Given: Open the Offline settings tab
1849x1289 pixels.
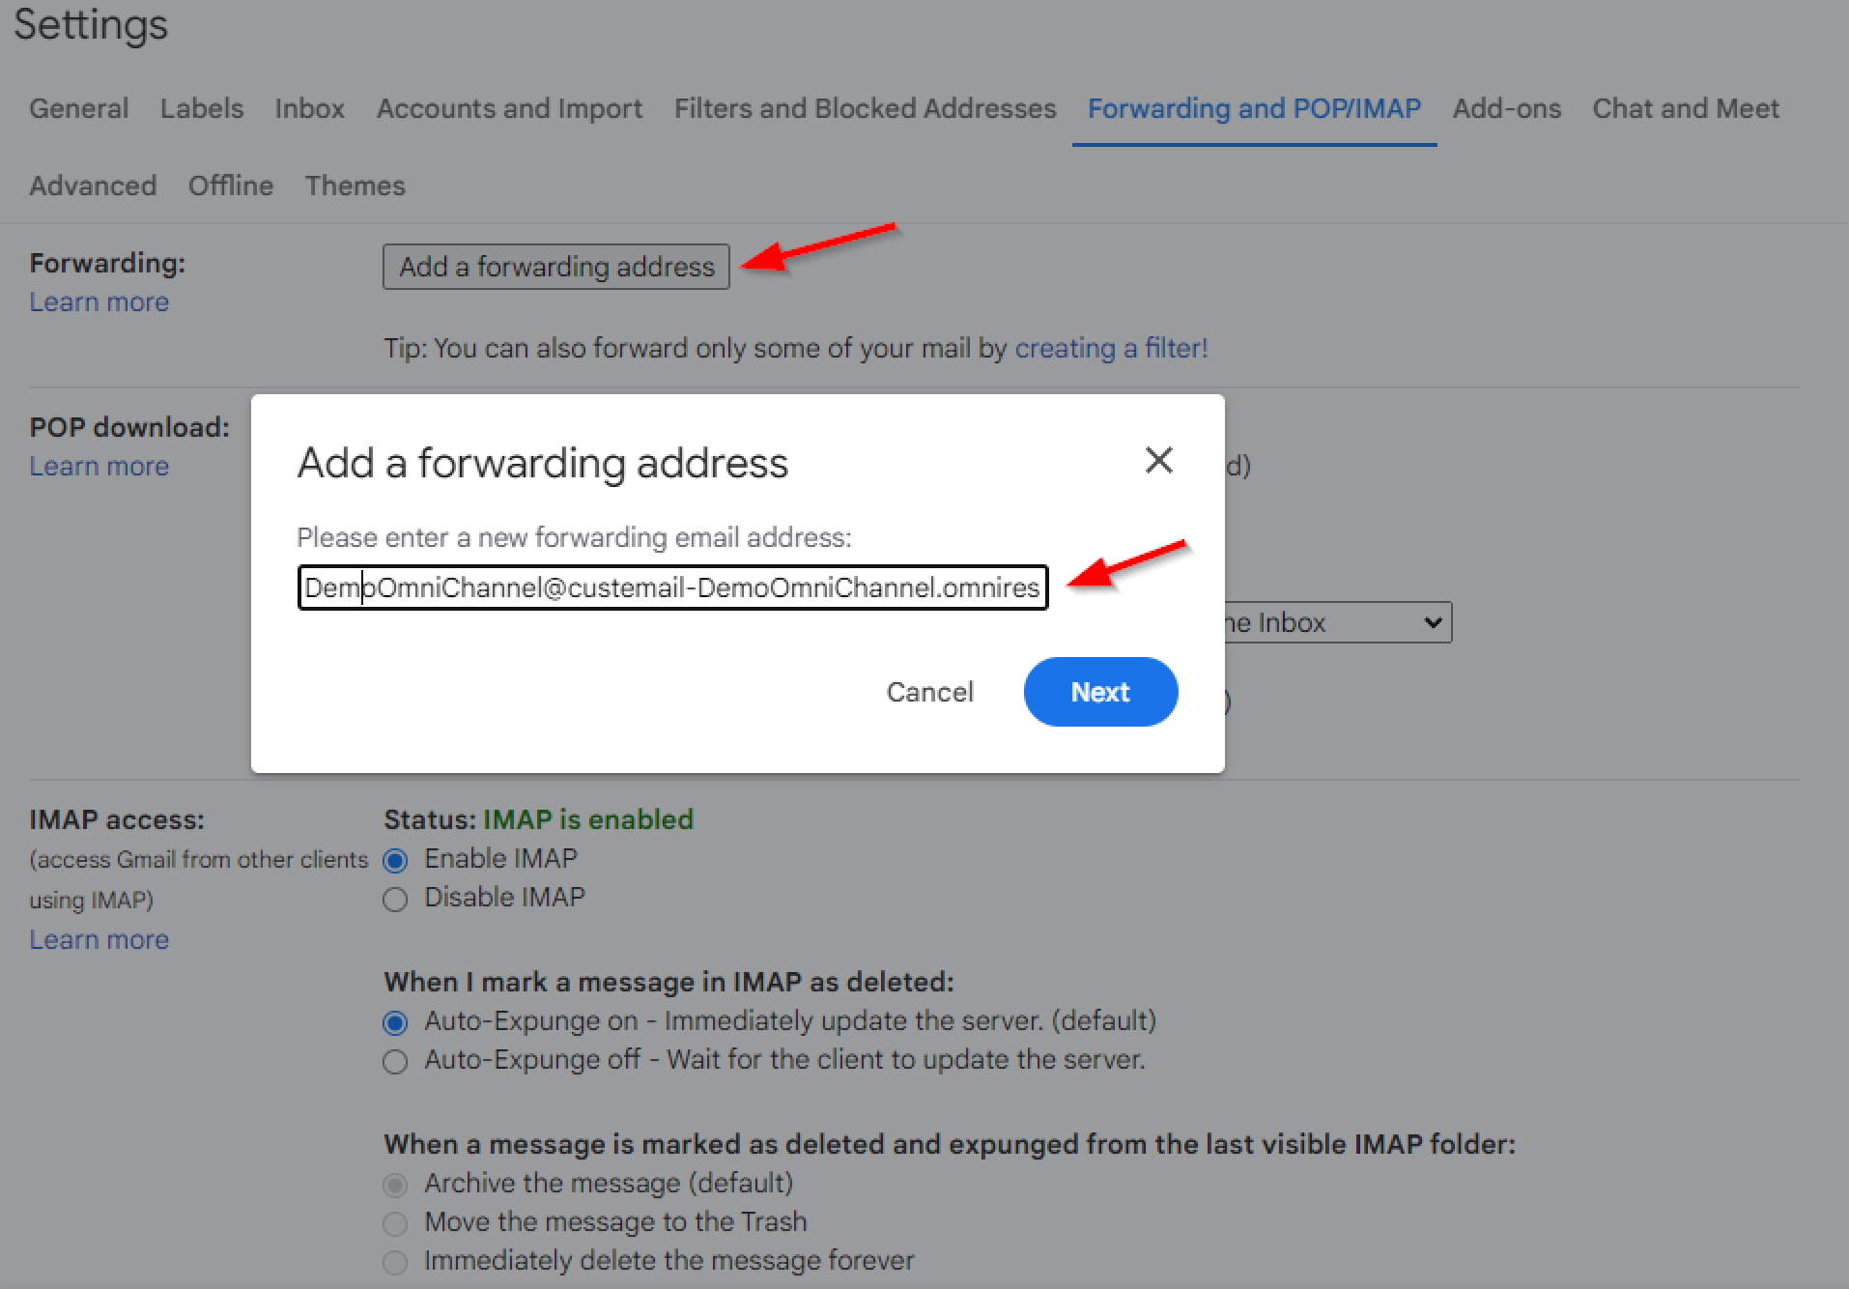Looking at the screenshot, I should pyautogui.click(x=231, y=186).
